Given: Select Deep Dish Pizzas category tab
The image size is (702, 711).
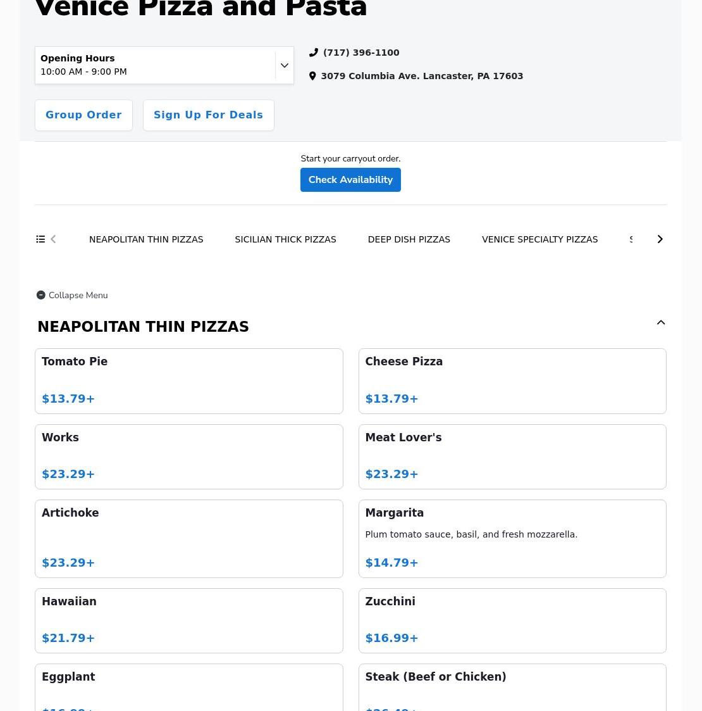Looking at the screenshot, I should (x=409, y=239).
